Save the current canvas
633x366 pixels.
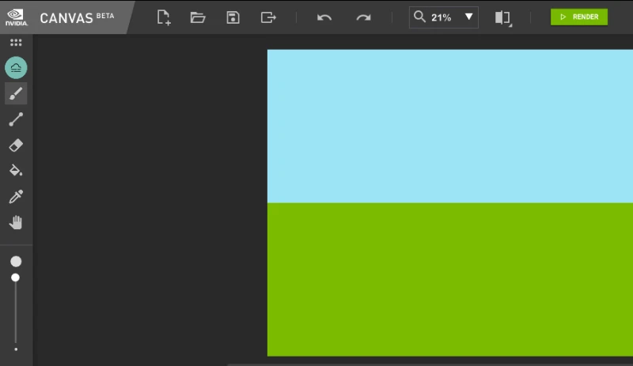coord(233,17)
